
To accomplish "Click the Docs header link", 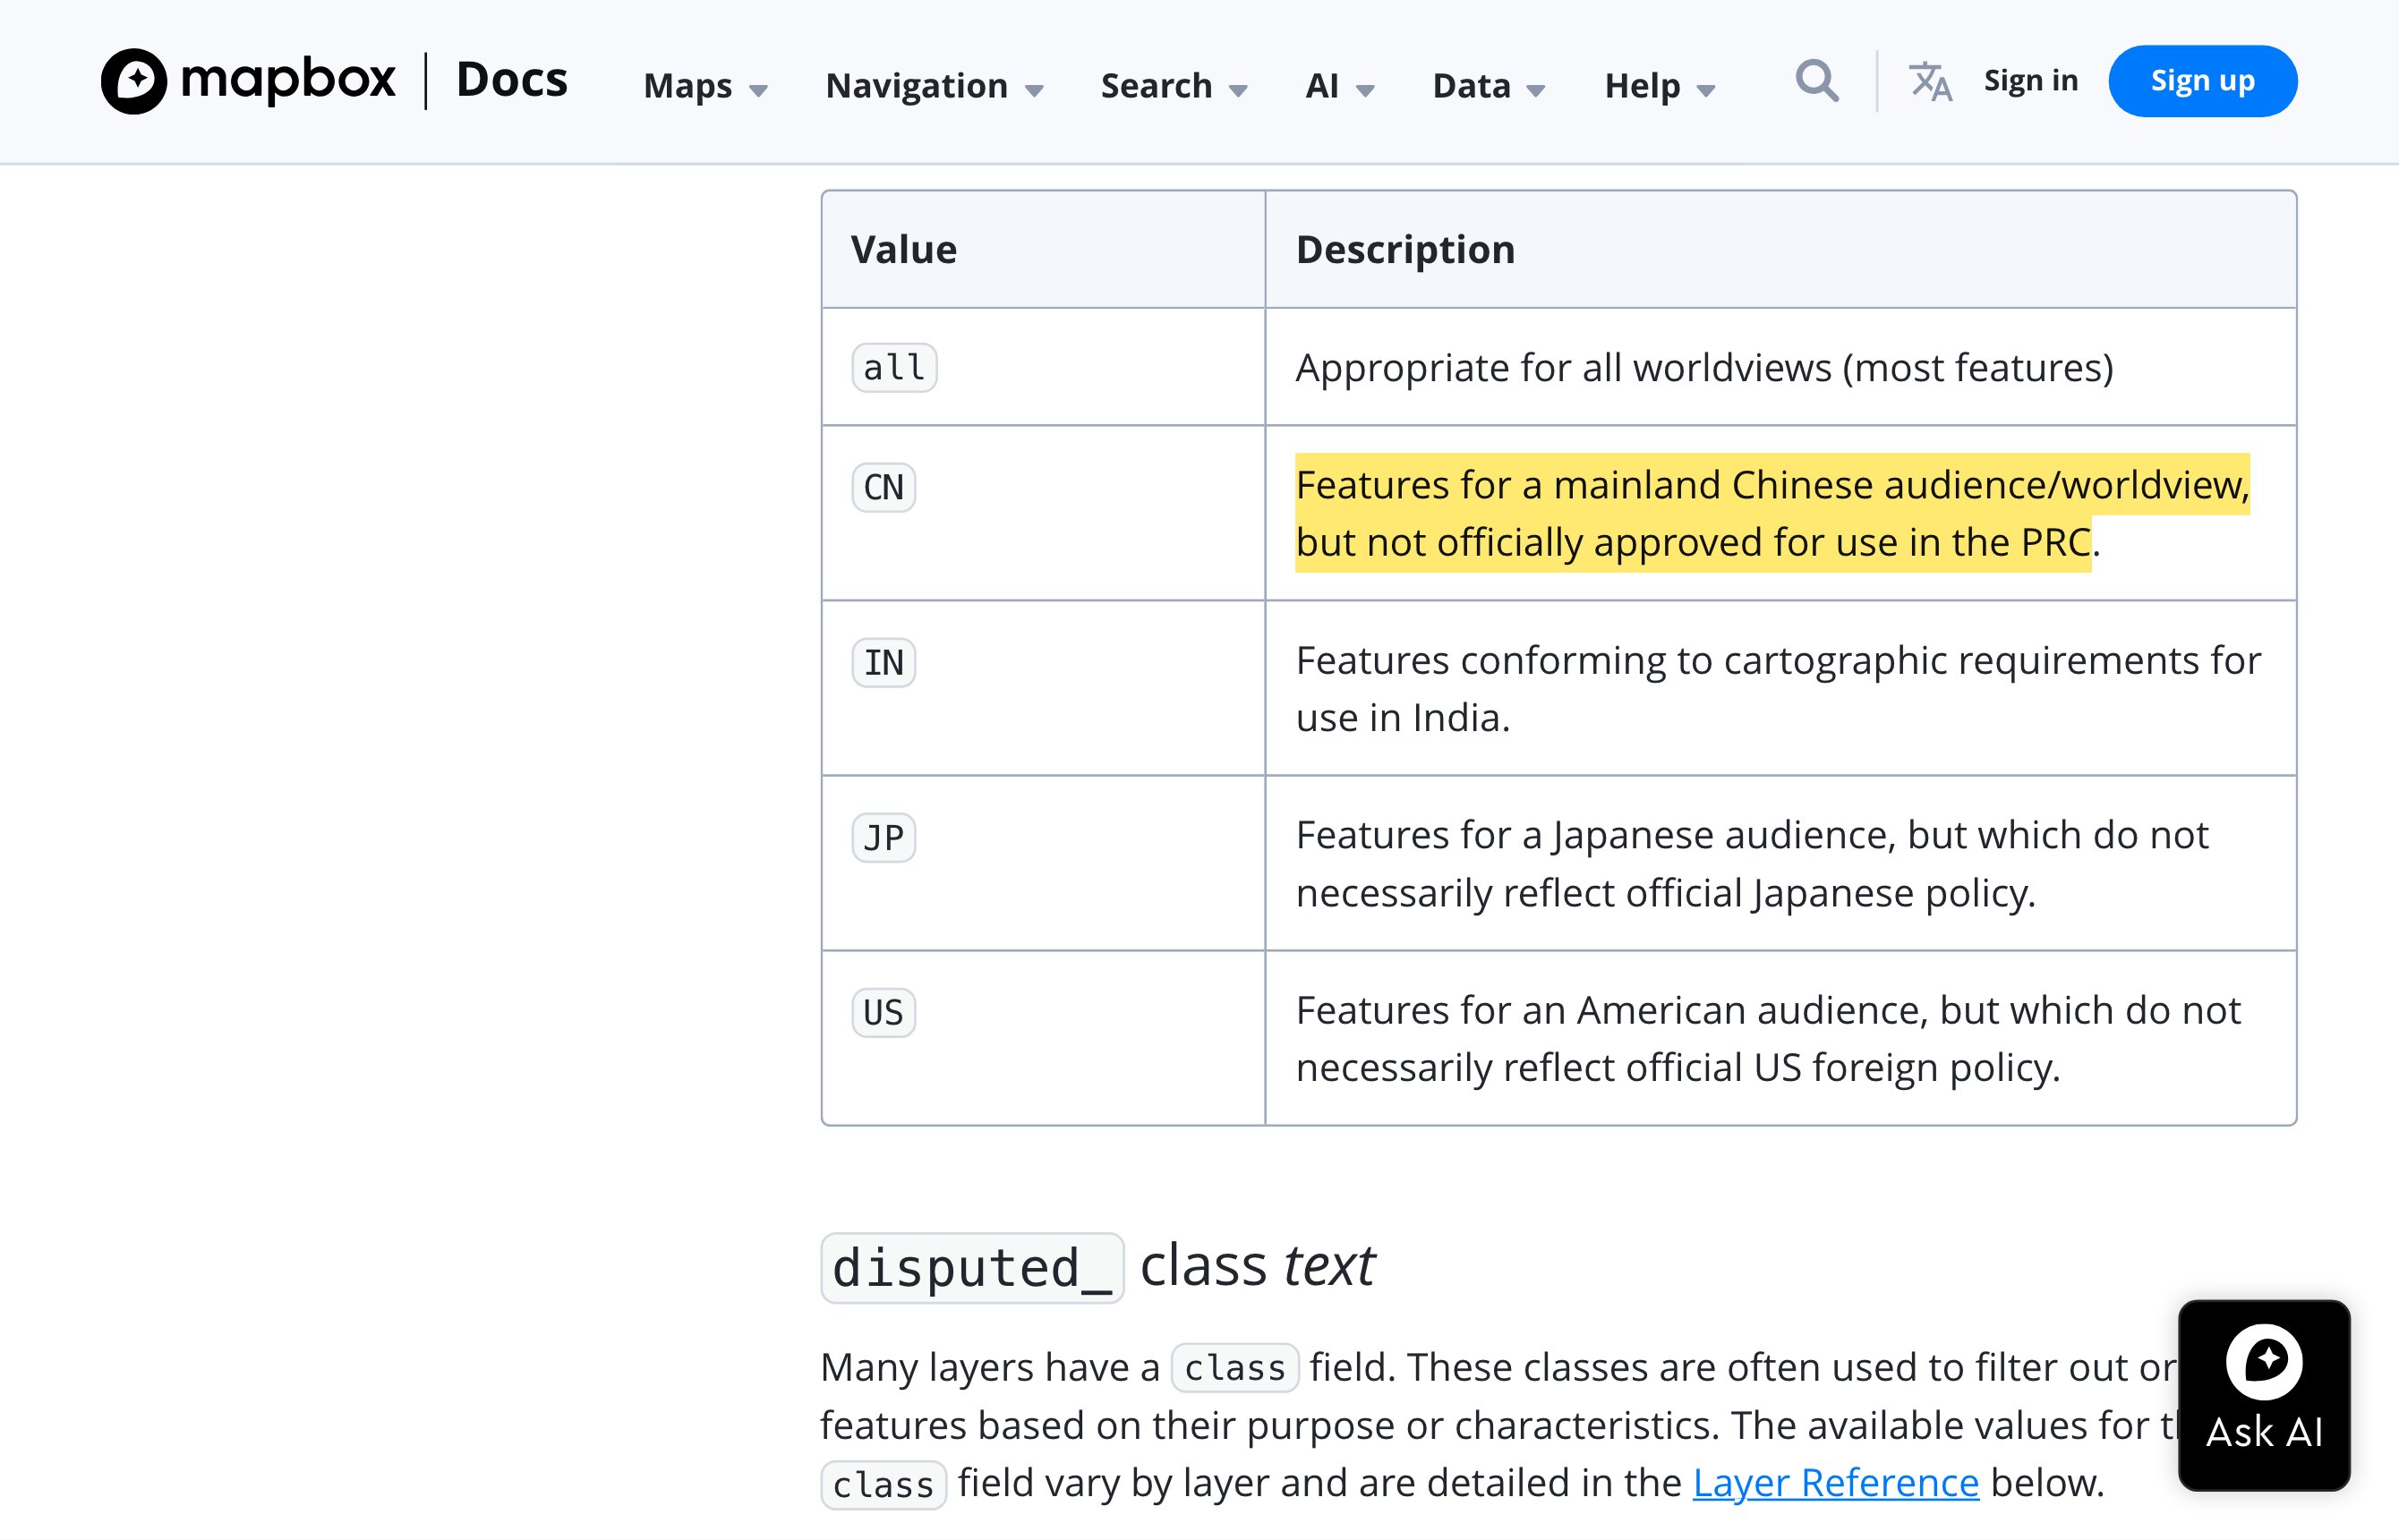I will (512, 80).
